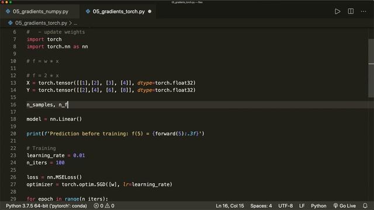
Task: Click the print Prediction before training line
Action: [x=116, y=134]
